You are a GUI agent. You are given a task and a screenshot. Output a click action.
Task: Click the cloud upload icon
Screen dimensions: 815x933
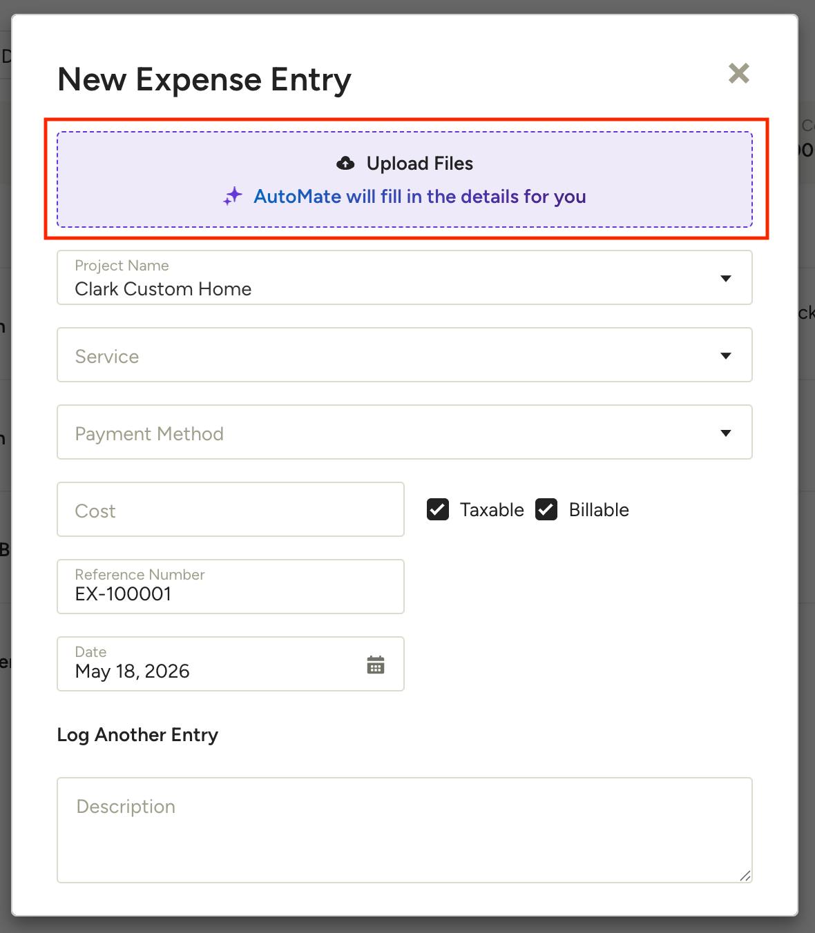345,164
